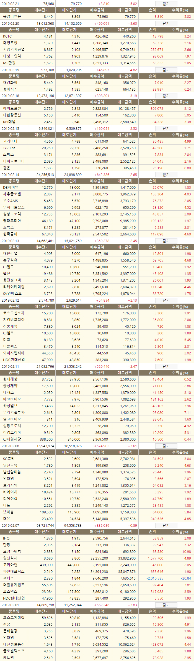Click the stock name 켐온

[x=7, y=168]
